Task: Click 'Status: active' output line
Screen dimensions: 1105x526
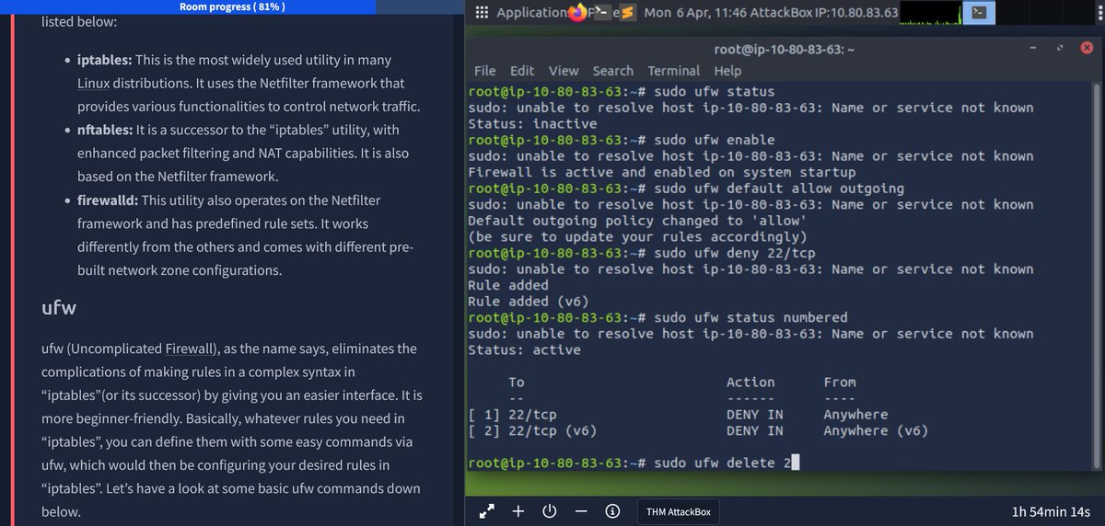Action: [x=524, y=349]
